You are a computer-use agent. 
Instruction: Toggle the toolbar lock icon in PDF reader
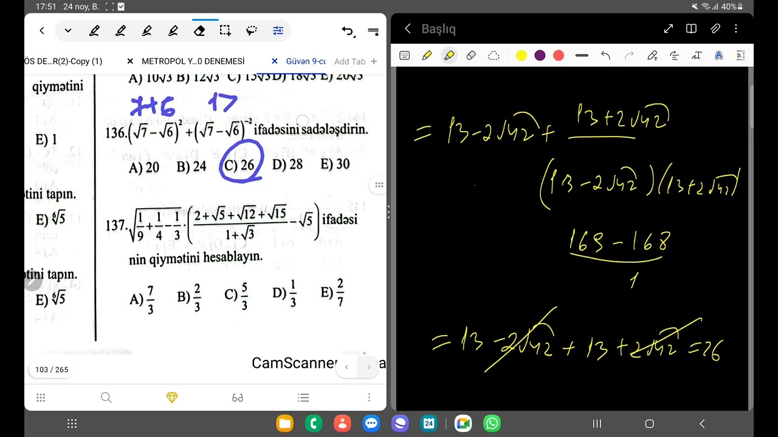373,32
